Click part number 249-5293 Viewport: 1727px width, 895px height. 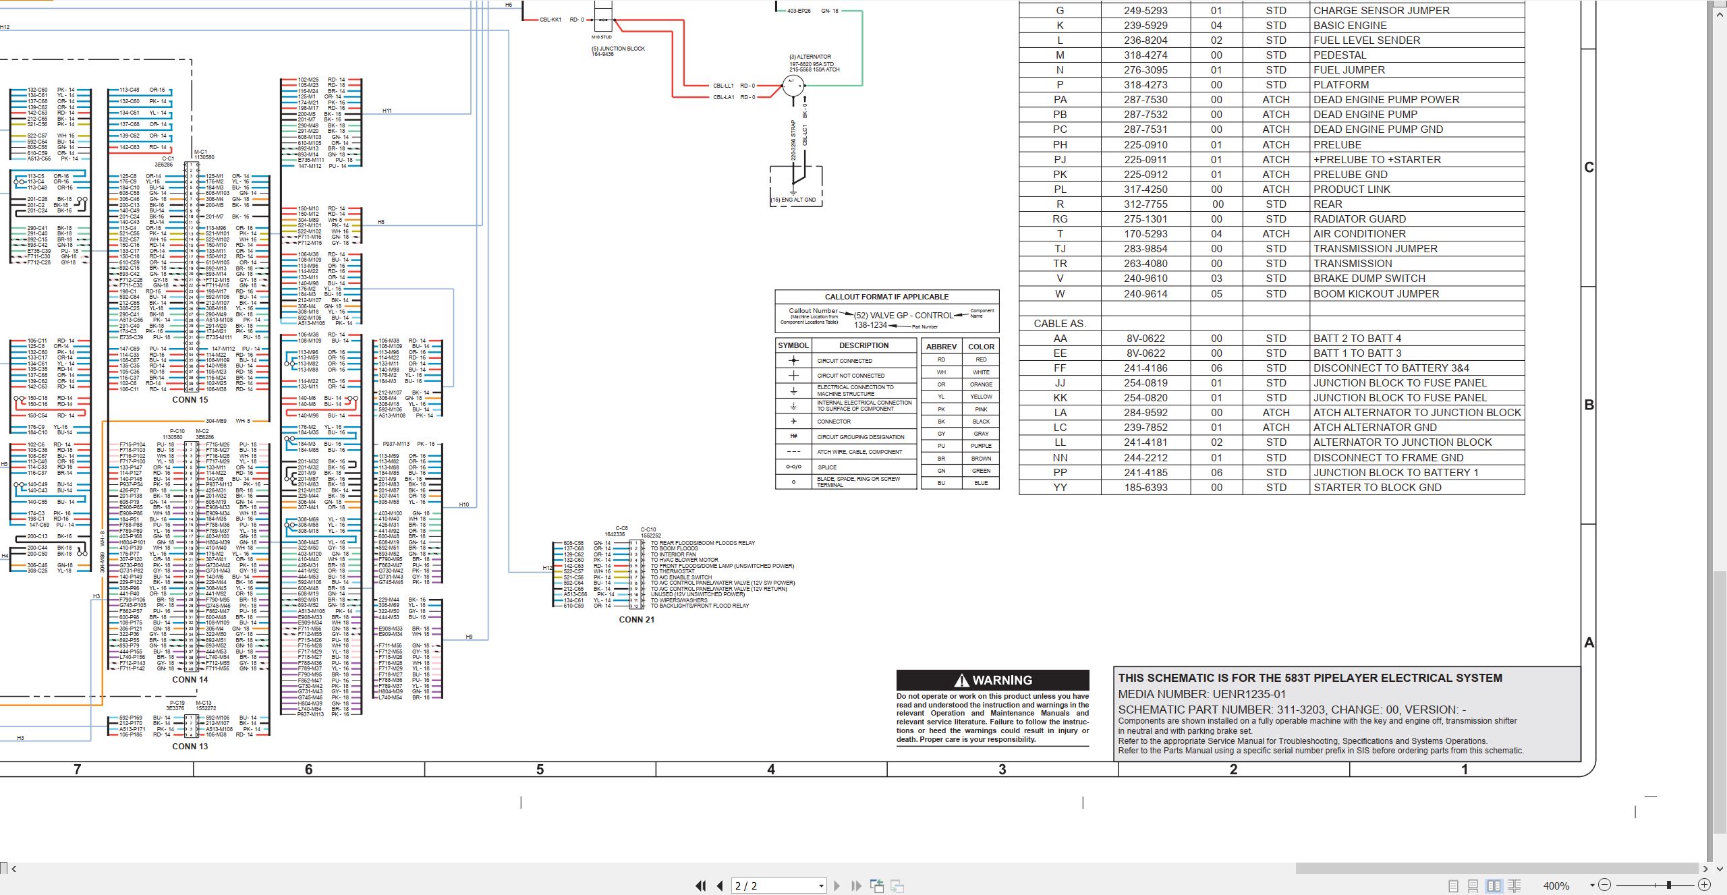coord(1145,11)
